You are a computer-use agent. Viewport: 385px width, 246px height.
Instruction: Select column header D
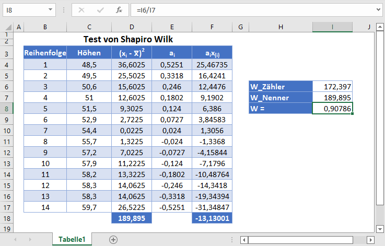click(132, 27)
